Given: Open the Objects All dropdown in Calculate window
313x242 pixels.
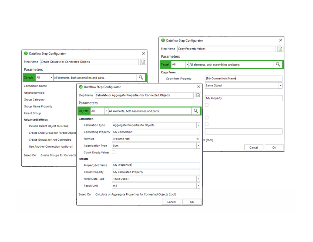Looking at the screenshot, I should pyautogui.click(x=106, y=111).
